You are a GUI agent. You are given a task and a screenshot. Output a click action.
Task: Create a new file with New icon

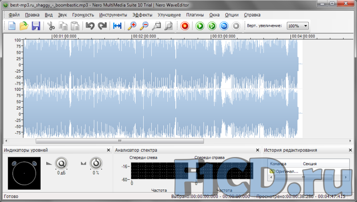12,26
